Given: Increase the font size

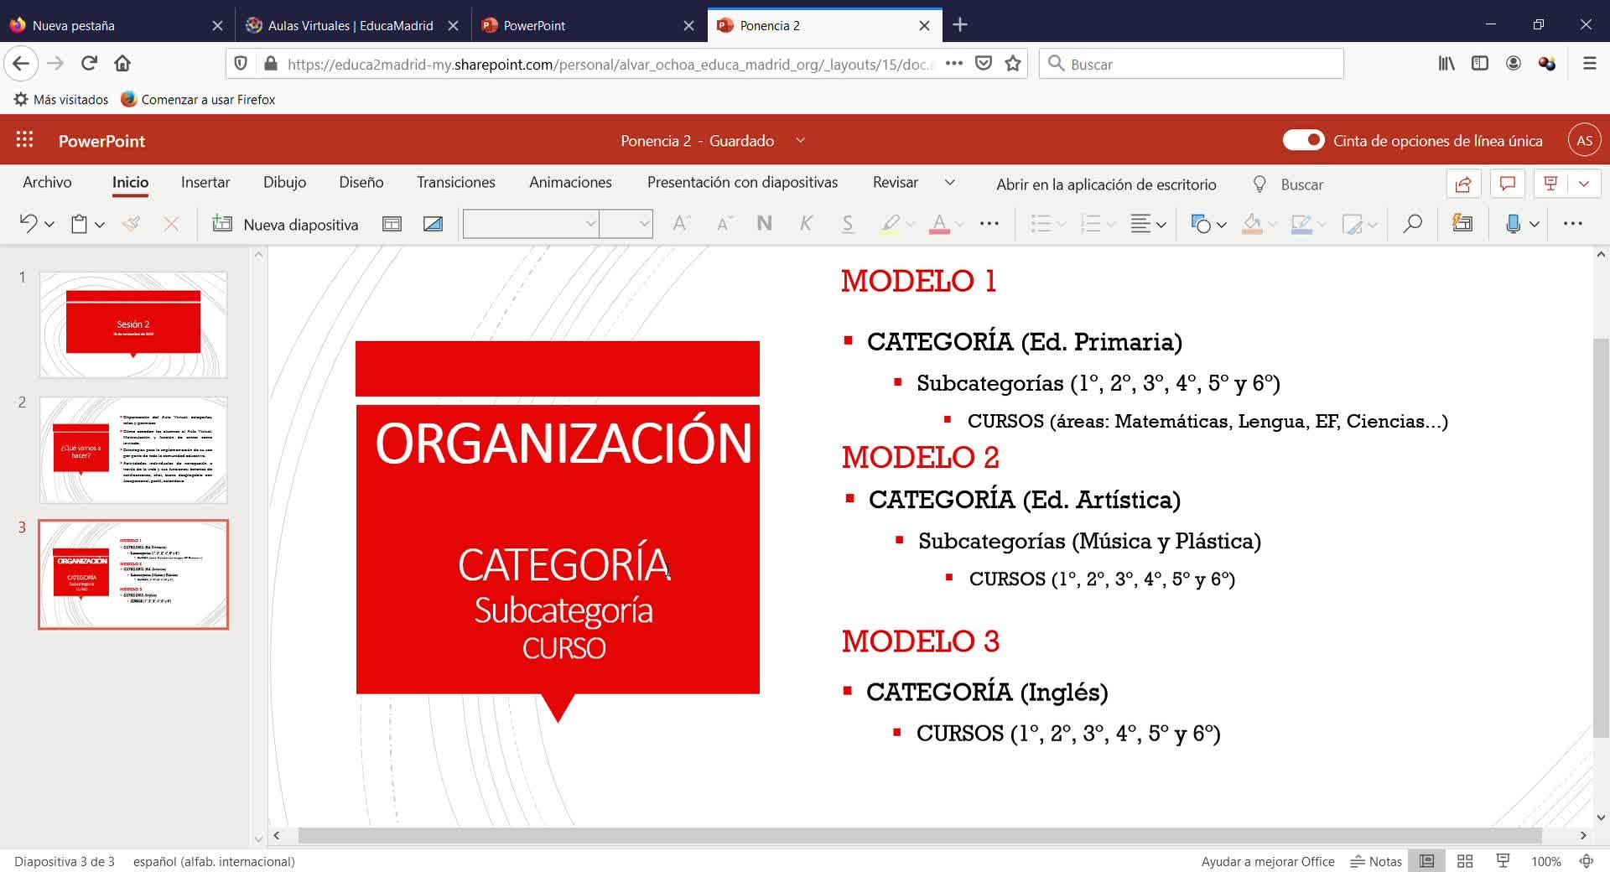Looking at the screenshot, I should (681, 224).
